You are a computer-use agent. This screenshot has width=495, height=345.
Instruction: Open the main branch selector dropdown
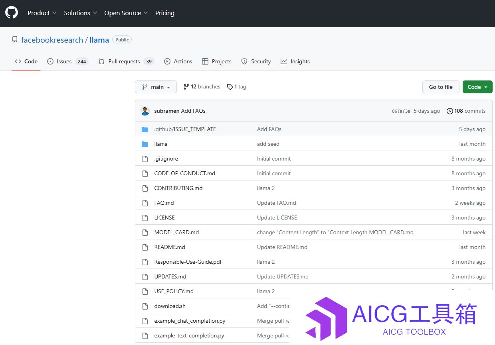pos(156,87)
